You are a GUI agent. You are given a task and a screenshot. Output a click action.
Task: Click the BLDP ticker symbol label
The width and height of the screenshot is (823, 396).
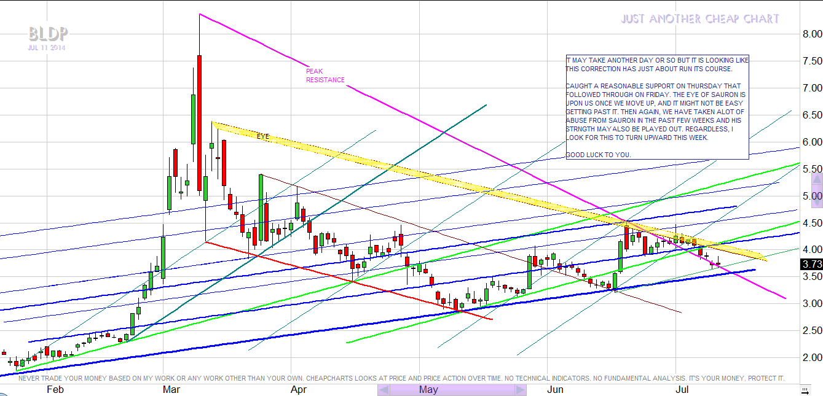pyautogui.click(x=48, y=34)
